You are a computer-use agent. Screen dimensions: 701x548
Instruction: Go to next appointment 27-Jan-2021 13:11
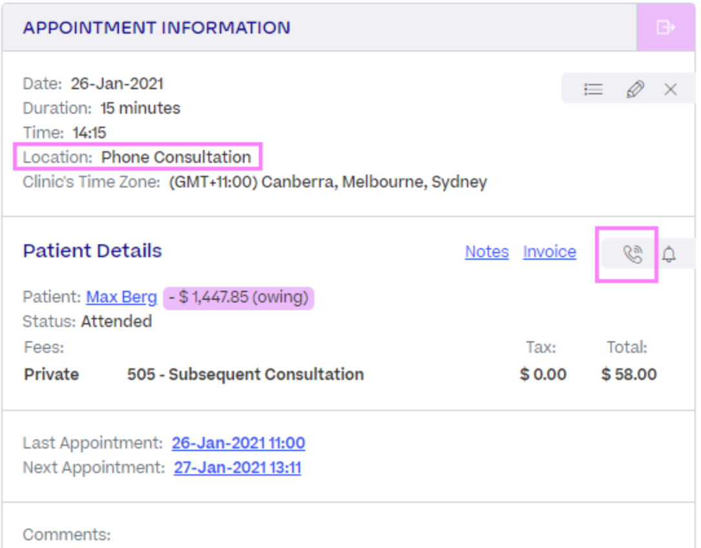[237, 468]
